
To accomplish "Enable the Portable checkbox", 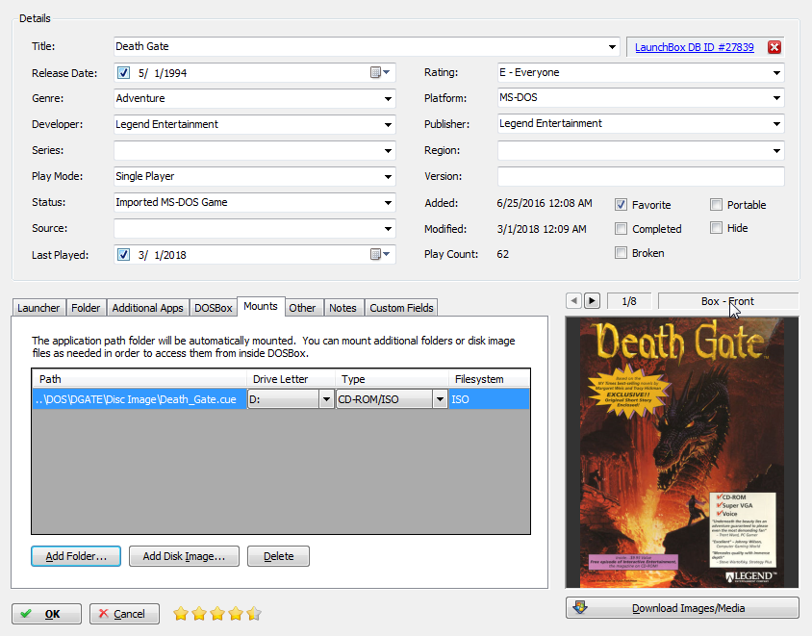I will point(716,205).
